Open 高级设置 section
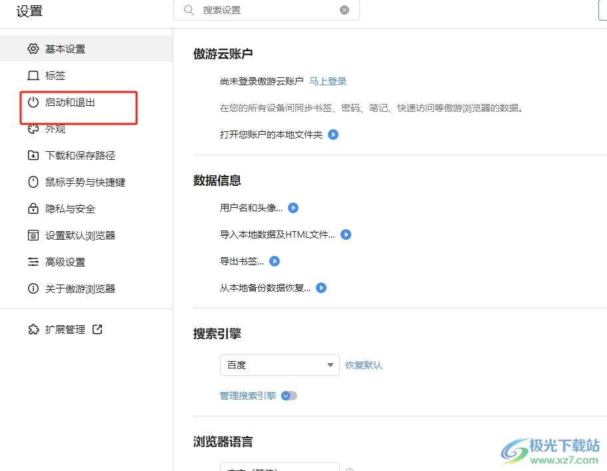 click(87, 262)
